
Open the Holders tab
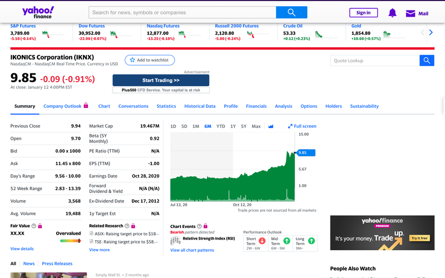click(x=334, y=106)
